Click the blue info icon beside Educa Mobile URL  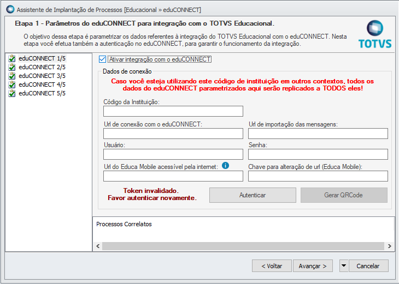225,166
